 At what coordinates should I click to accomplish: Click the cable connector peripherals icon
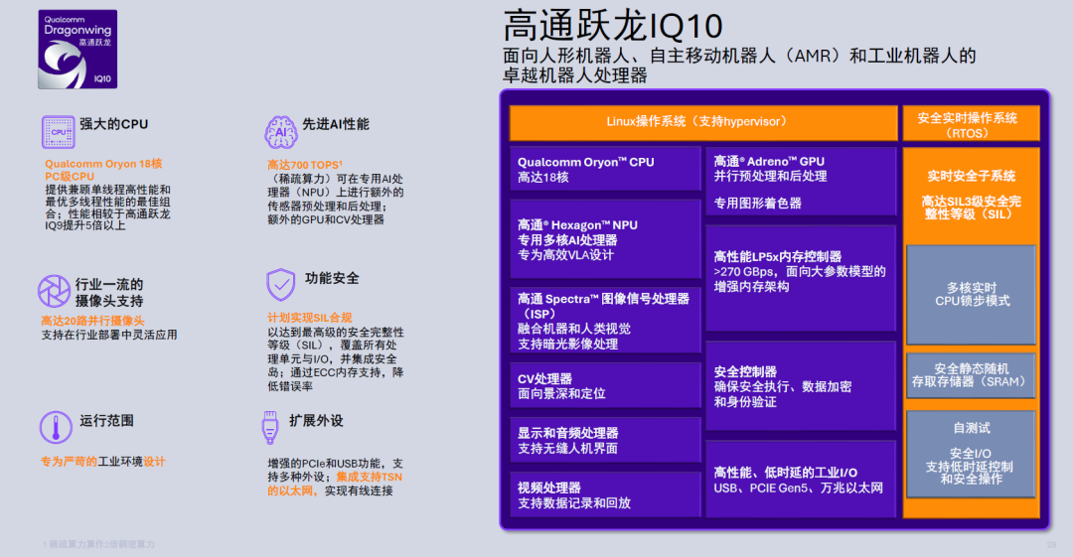tap(270, 427)
